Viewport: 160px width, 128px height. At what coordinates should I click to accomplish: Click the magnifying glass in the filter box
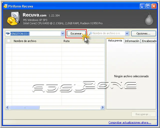(90, 33)
